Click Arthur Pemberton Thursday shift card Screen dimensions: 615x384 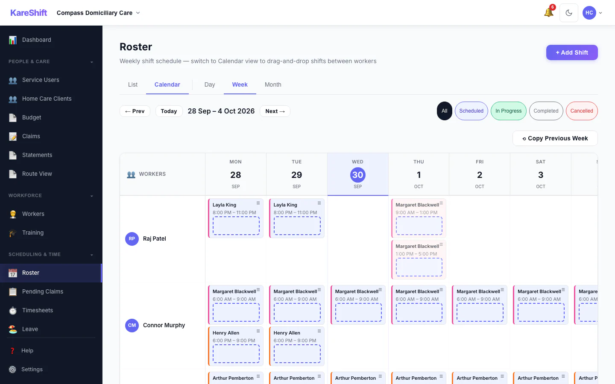(419, 378)
